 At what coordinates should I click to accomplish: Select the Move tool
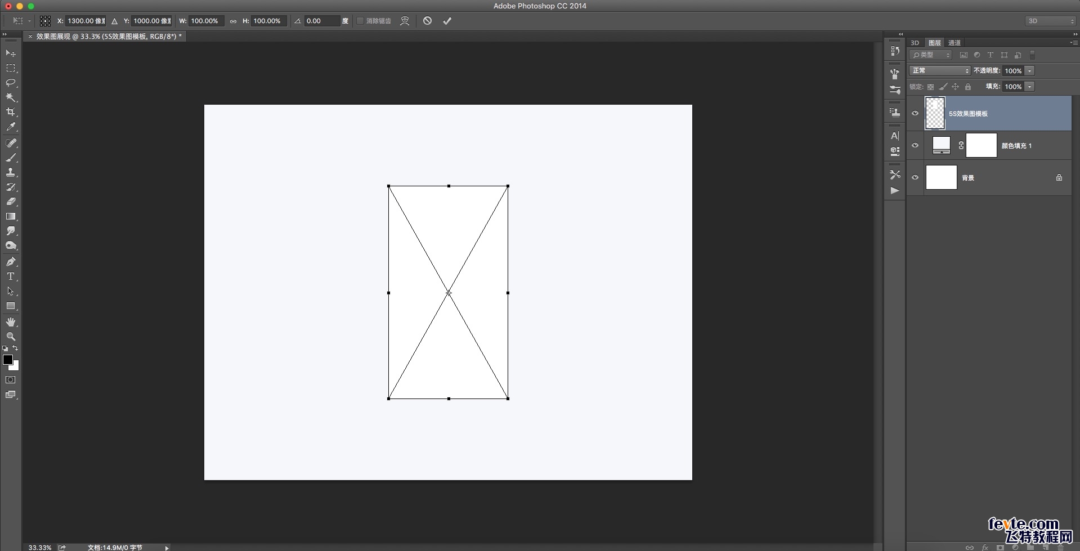coord(11,53)
